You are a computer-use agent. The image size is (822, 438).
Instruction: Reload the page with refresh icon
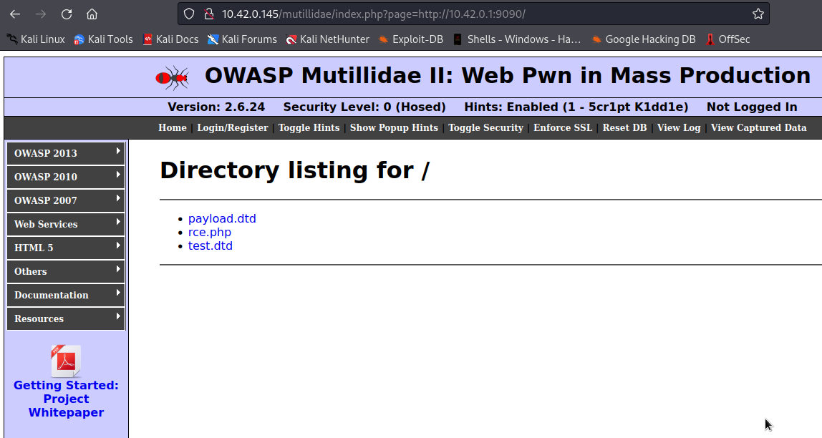click(67, 14)
